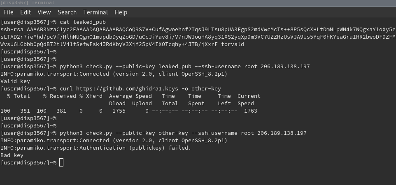Image resolution: width=396 pixels, height=185 pixels.
Task: Open the Search menu
Action: (67, 12)
